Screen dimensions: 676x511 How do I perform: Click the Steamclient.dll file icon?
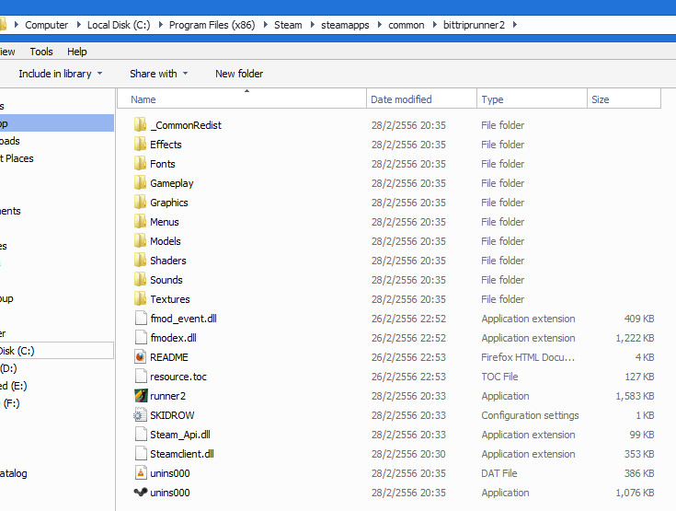pyautogui.click(x=141, y=454)
